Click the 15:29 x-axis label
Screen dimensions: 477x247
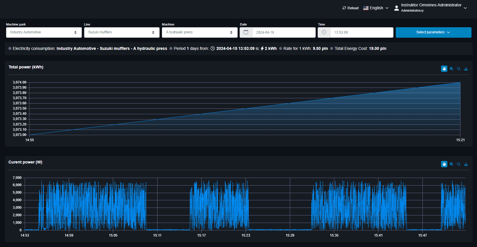(x=290, y=235)
